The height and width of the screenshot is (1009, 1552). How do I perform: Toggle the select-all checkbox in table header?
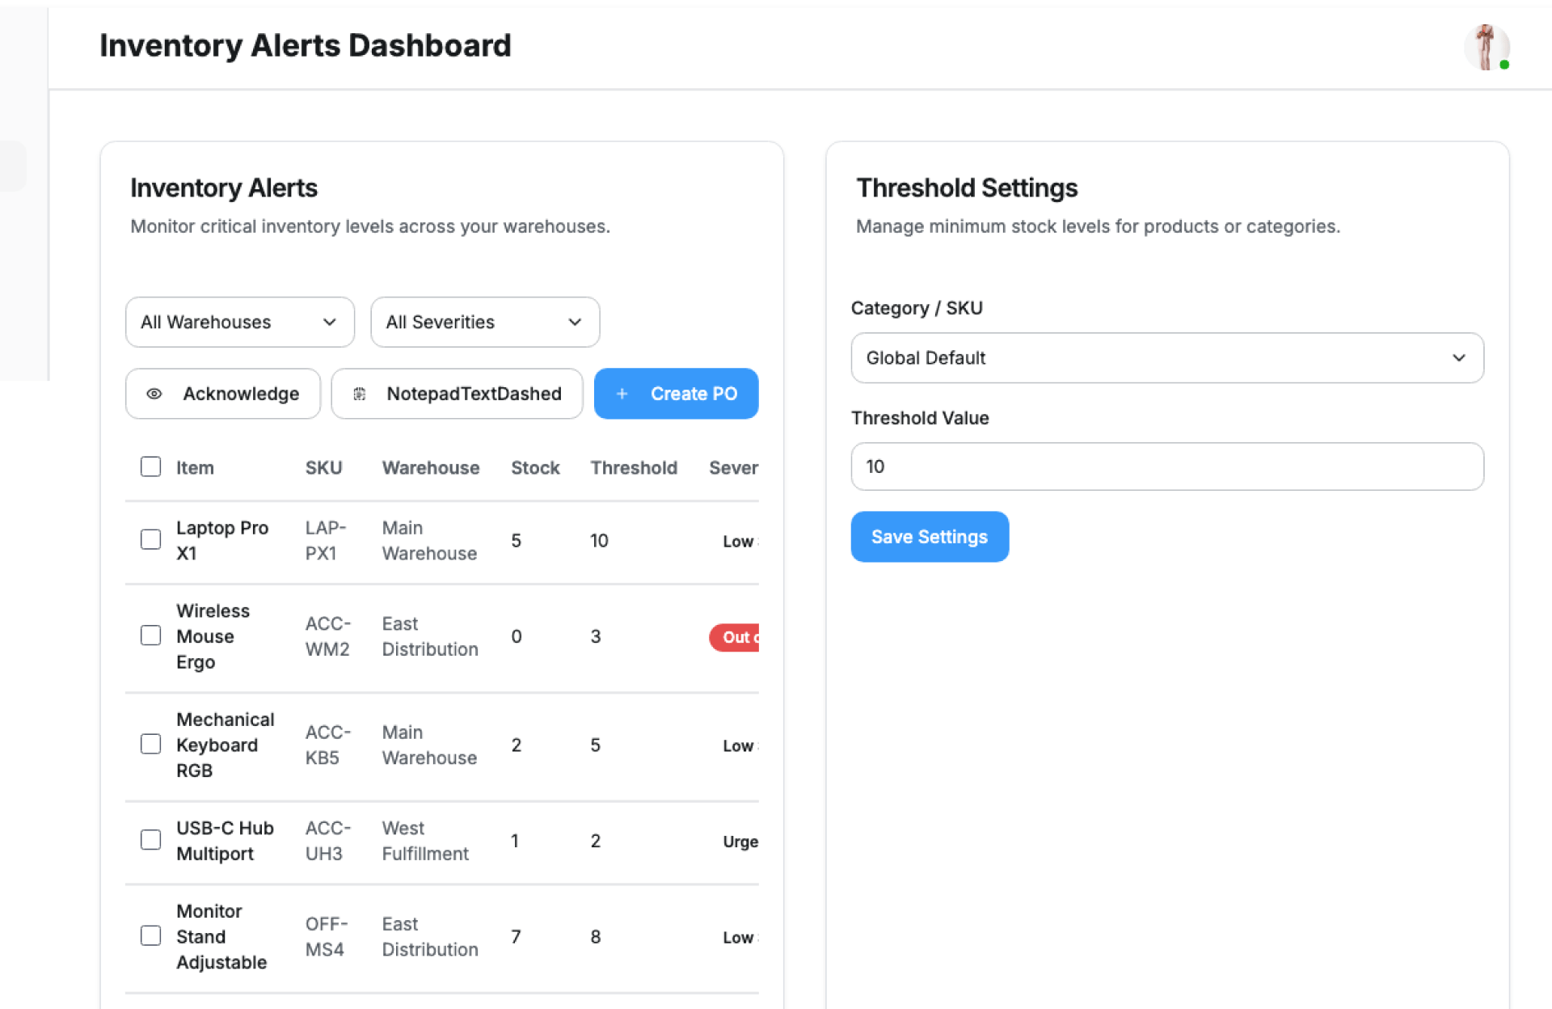point(150,467)
